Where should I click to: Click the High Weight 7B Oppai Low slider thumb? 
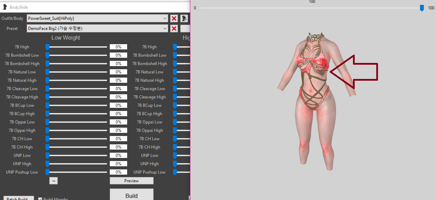(175, 122)
